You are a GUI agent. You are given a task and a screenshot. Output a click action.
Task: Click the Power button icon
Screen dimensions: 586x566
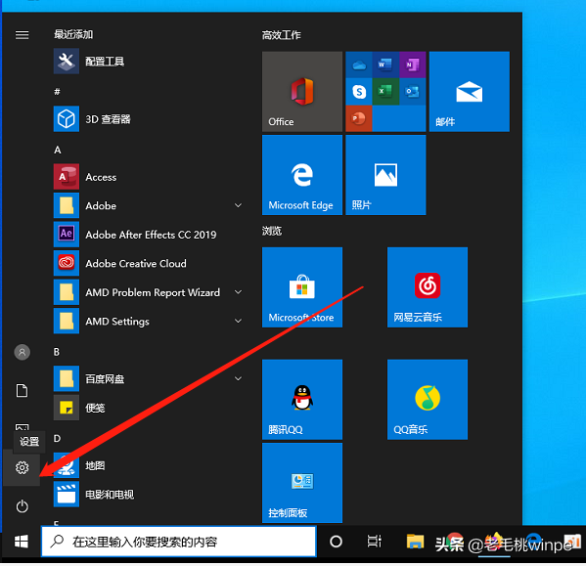click(x=23, y=506)
